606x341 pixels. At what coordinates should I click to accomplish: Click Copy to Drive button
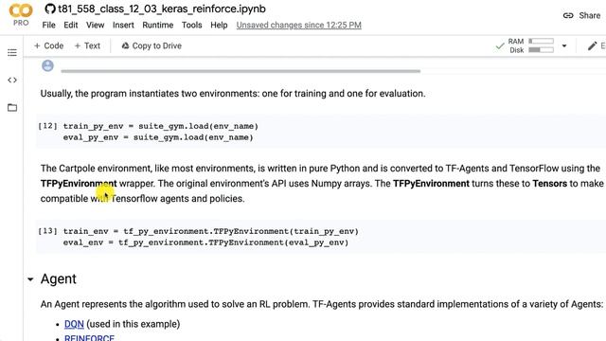[151, 45]
